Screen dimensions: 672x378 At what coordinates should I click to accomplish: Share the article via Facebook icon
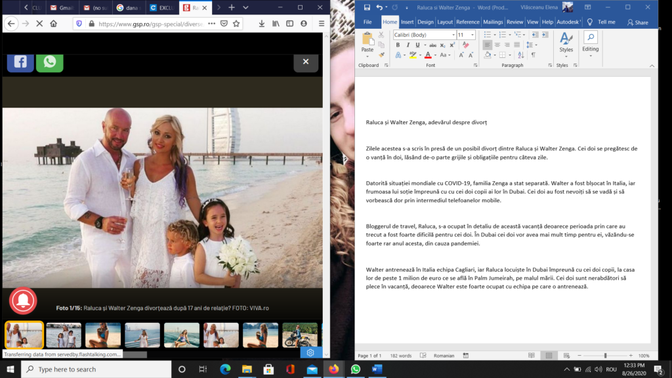20,62
